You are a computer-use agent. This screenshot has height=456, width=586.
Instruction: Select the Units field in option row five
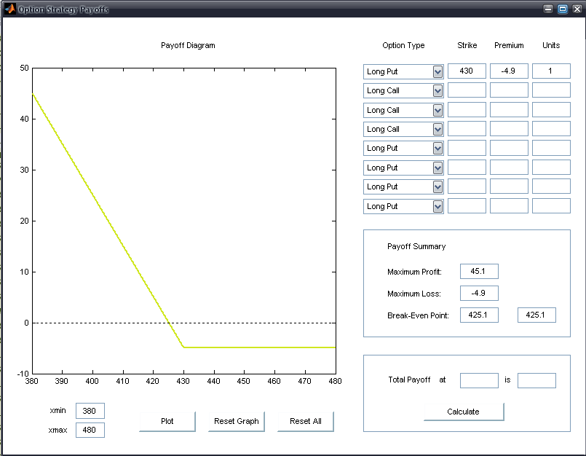point(551,148)
